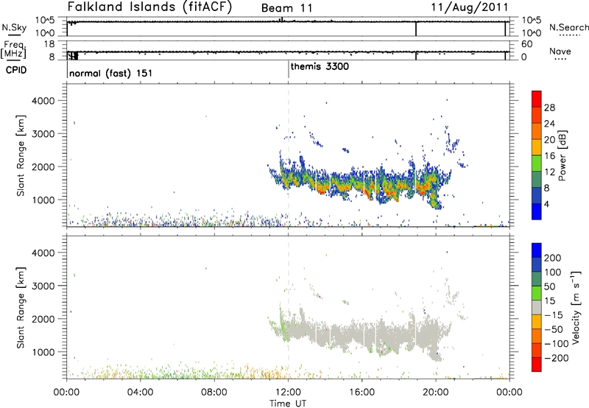Click the dashed 12:00 CPID marker in the power plot
589x408 pixels.
click(289, 155)
